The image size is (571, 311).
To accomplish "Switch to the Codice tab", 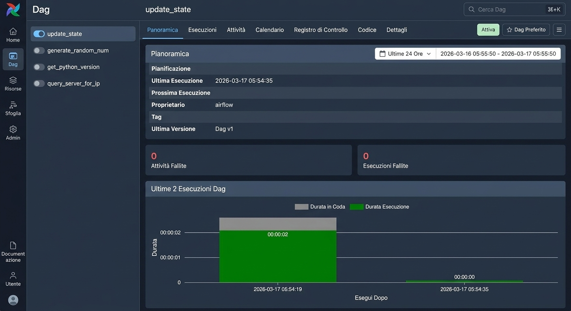I will point(367,30).
